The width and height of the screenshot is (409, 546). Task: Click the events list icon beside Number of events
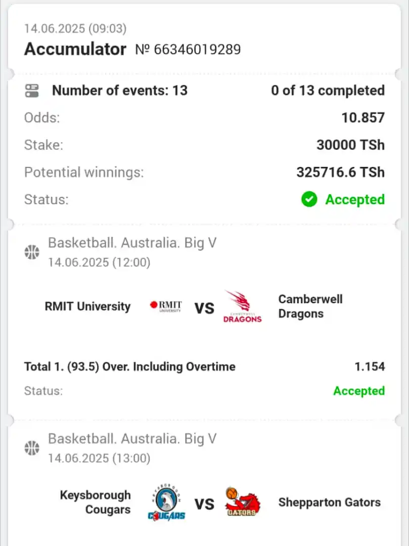[x=32, y=90]
